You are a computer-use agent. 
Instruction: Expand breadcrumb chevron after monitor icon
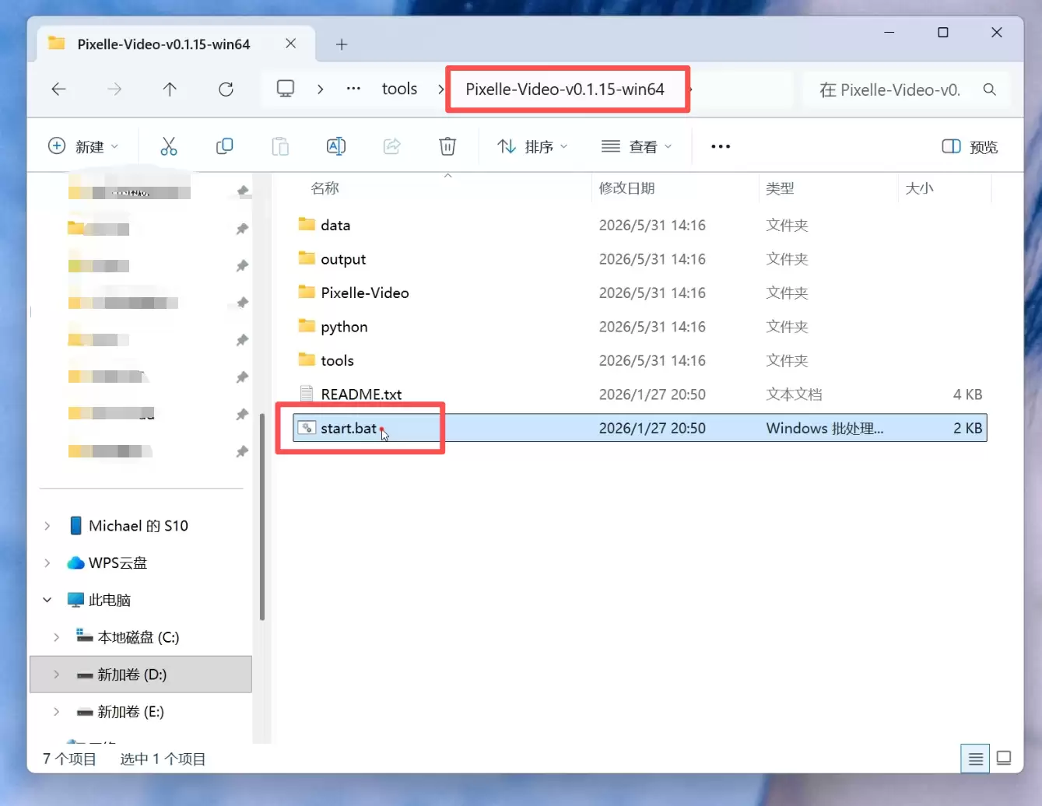pyautogui.click(x=321, y=89)
